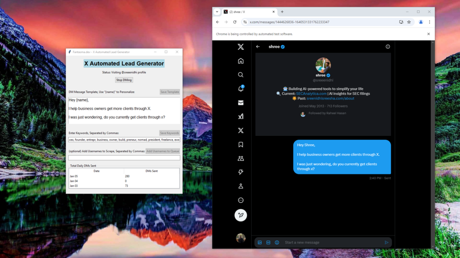Open a new Chrome tab
Viewport: 460px width, 258px height.
[282, 12]
